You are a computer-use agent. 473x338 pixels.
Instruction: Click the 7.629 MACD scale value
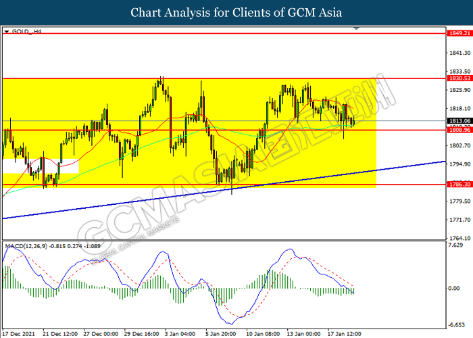455,245
